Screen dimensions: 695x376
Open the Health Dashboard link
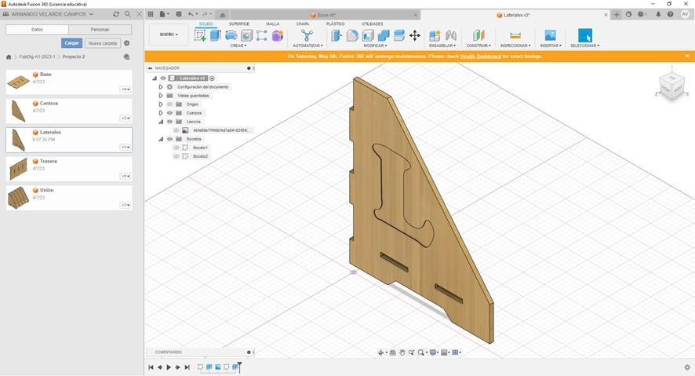tap(481, 57)
